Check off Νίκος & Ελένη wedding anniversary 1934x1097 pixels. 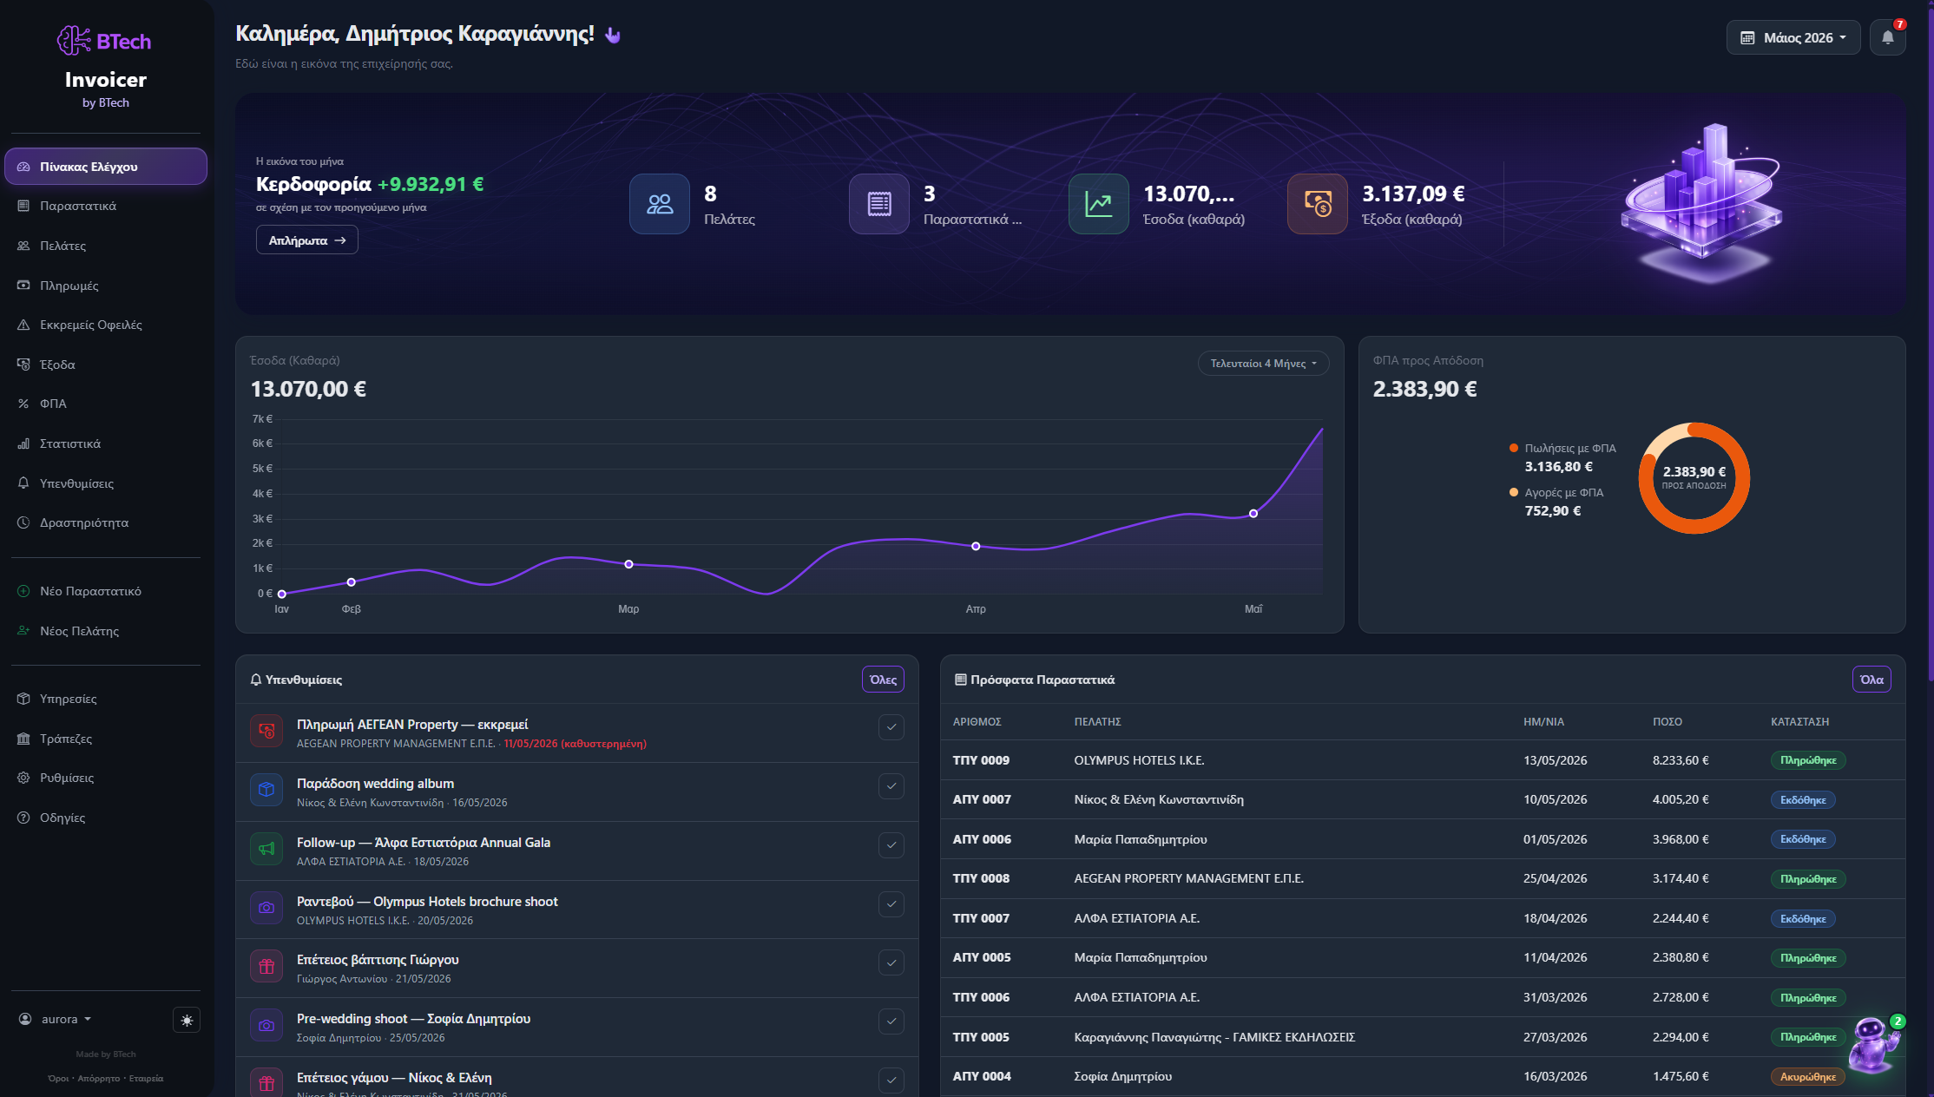(891, 1081)
